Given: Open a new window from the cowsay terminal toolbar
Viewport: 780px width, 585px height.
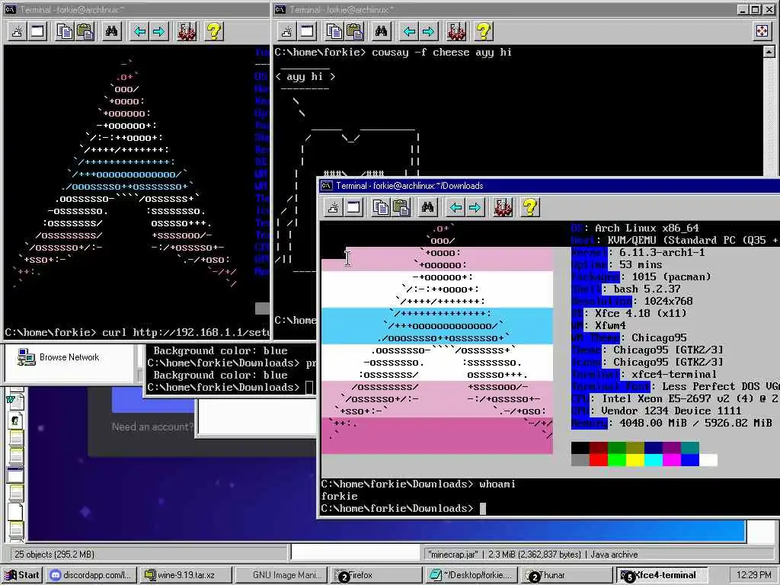Looking at the screenshot, I should pyautogui.click(x=308, y=31).
